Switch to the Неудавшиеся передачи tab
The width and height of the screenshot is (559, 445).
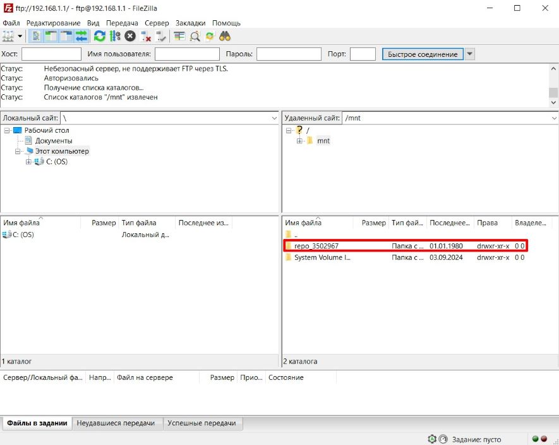pyautogui.click(x=117, y=423)
